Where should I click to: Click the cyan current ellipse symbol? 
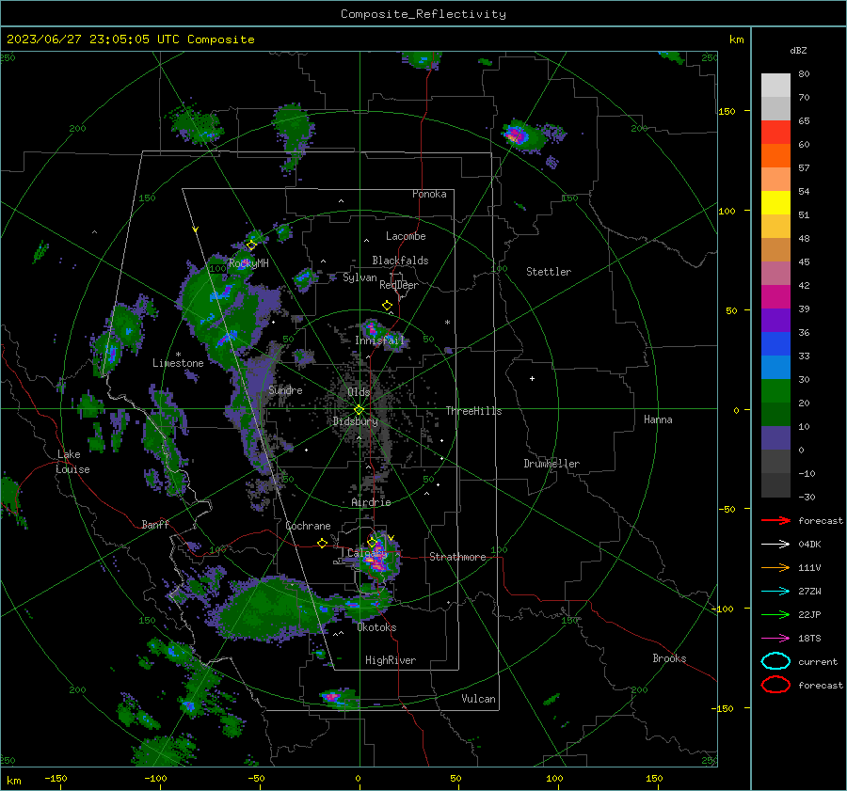coord(775,661)
